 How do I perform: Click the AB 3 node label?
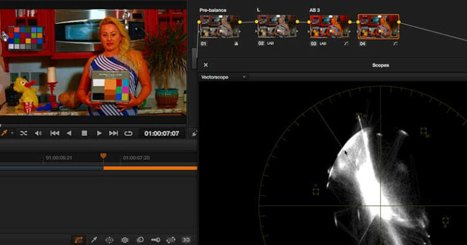coord(315,10)
